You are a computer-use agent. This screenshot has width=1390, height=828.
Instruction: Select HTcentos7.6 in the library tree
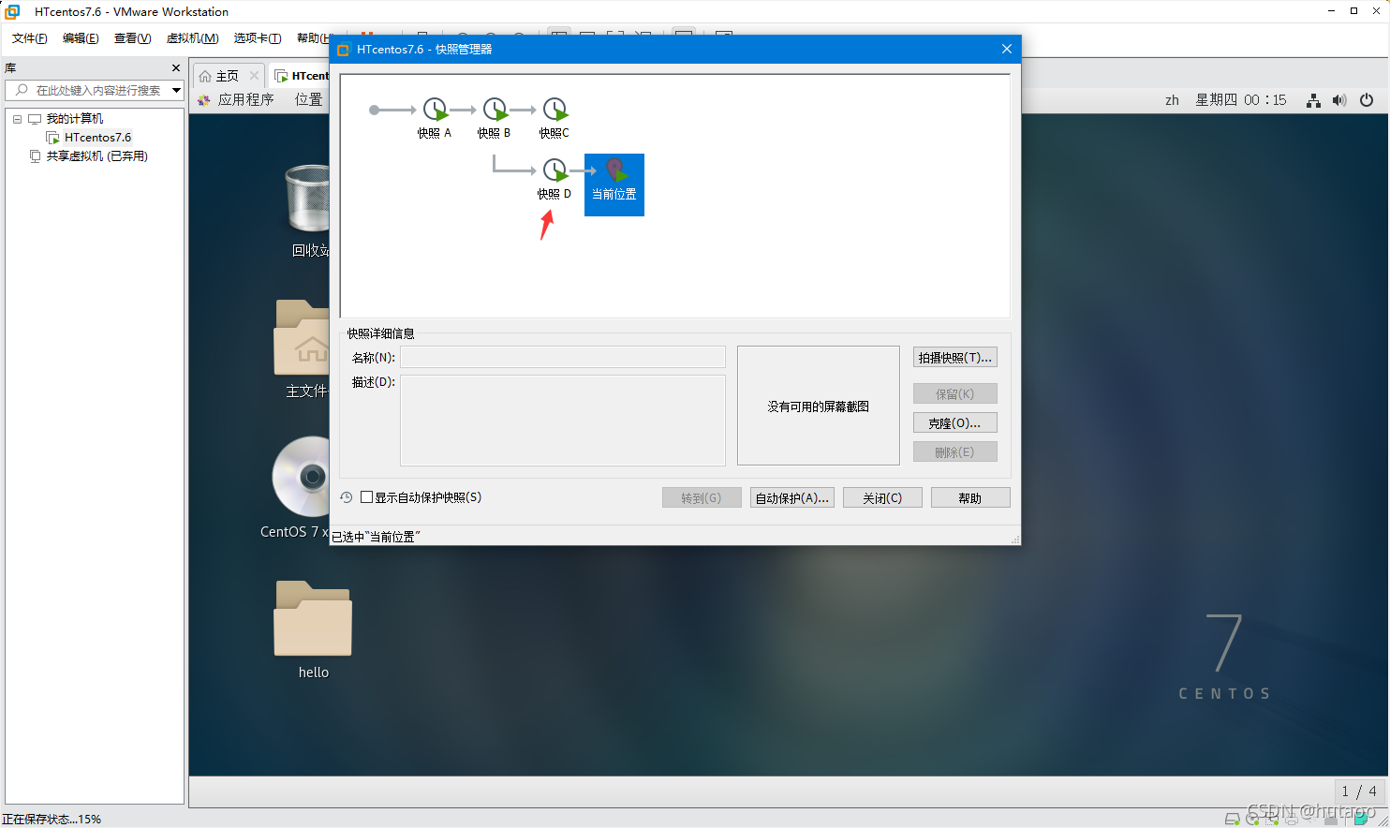[97, 138]
